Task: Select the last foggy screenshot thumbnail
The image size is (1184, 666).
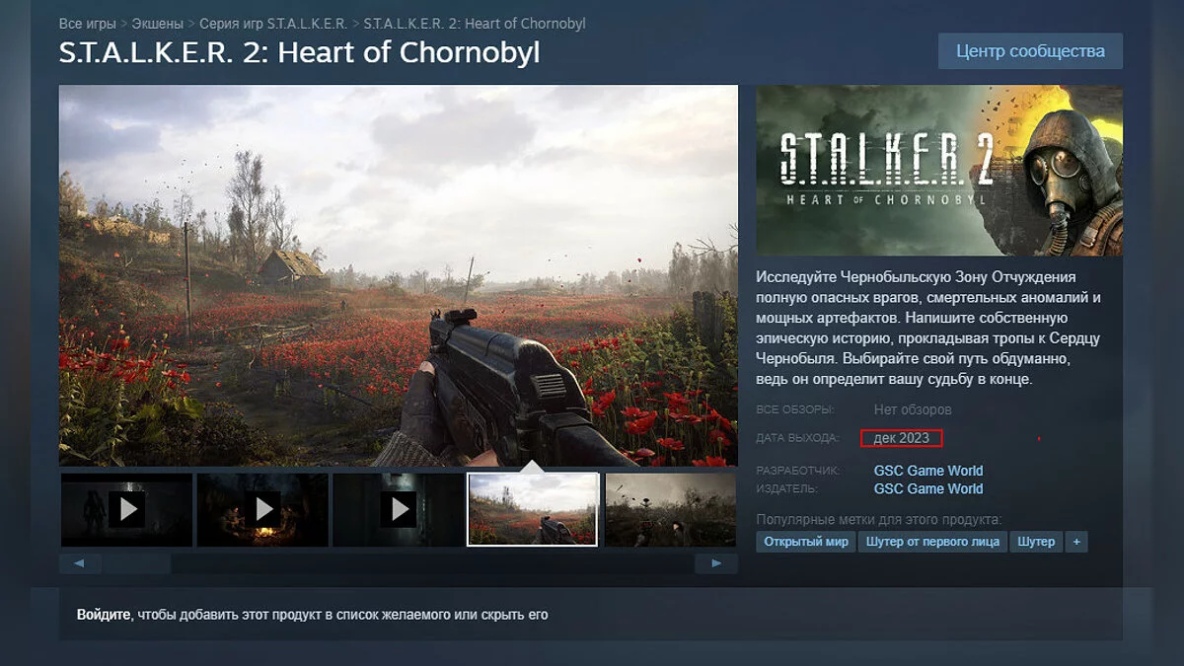Action: (x=671, y=510)
